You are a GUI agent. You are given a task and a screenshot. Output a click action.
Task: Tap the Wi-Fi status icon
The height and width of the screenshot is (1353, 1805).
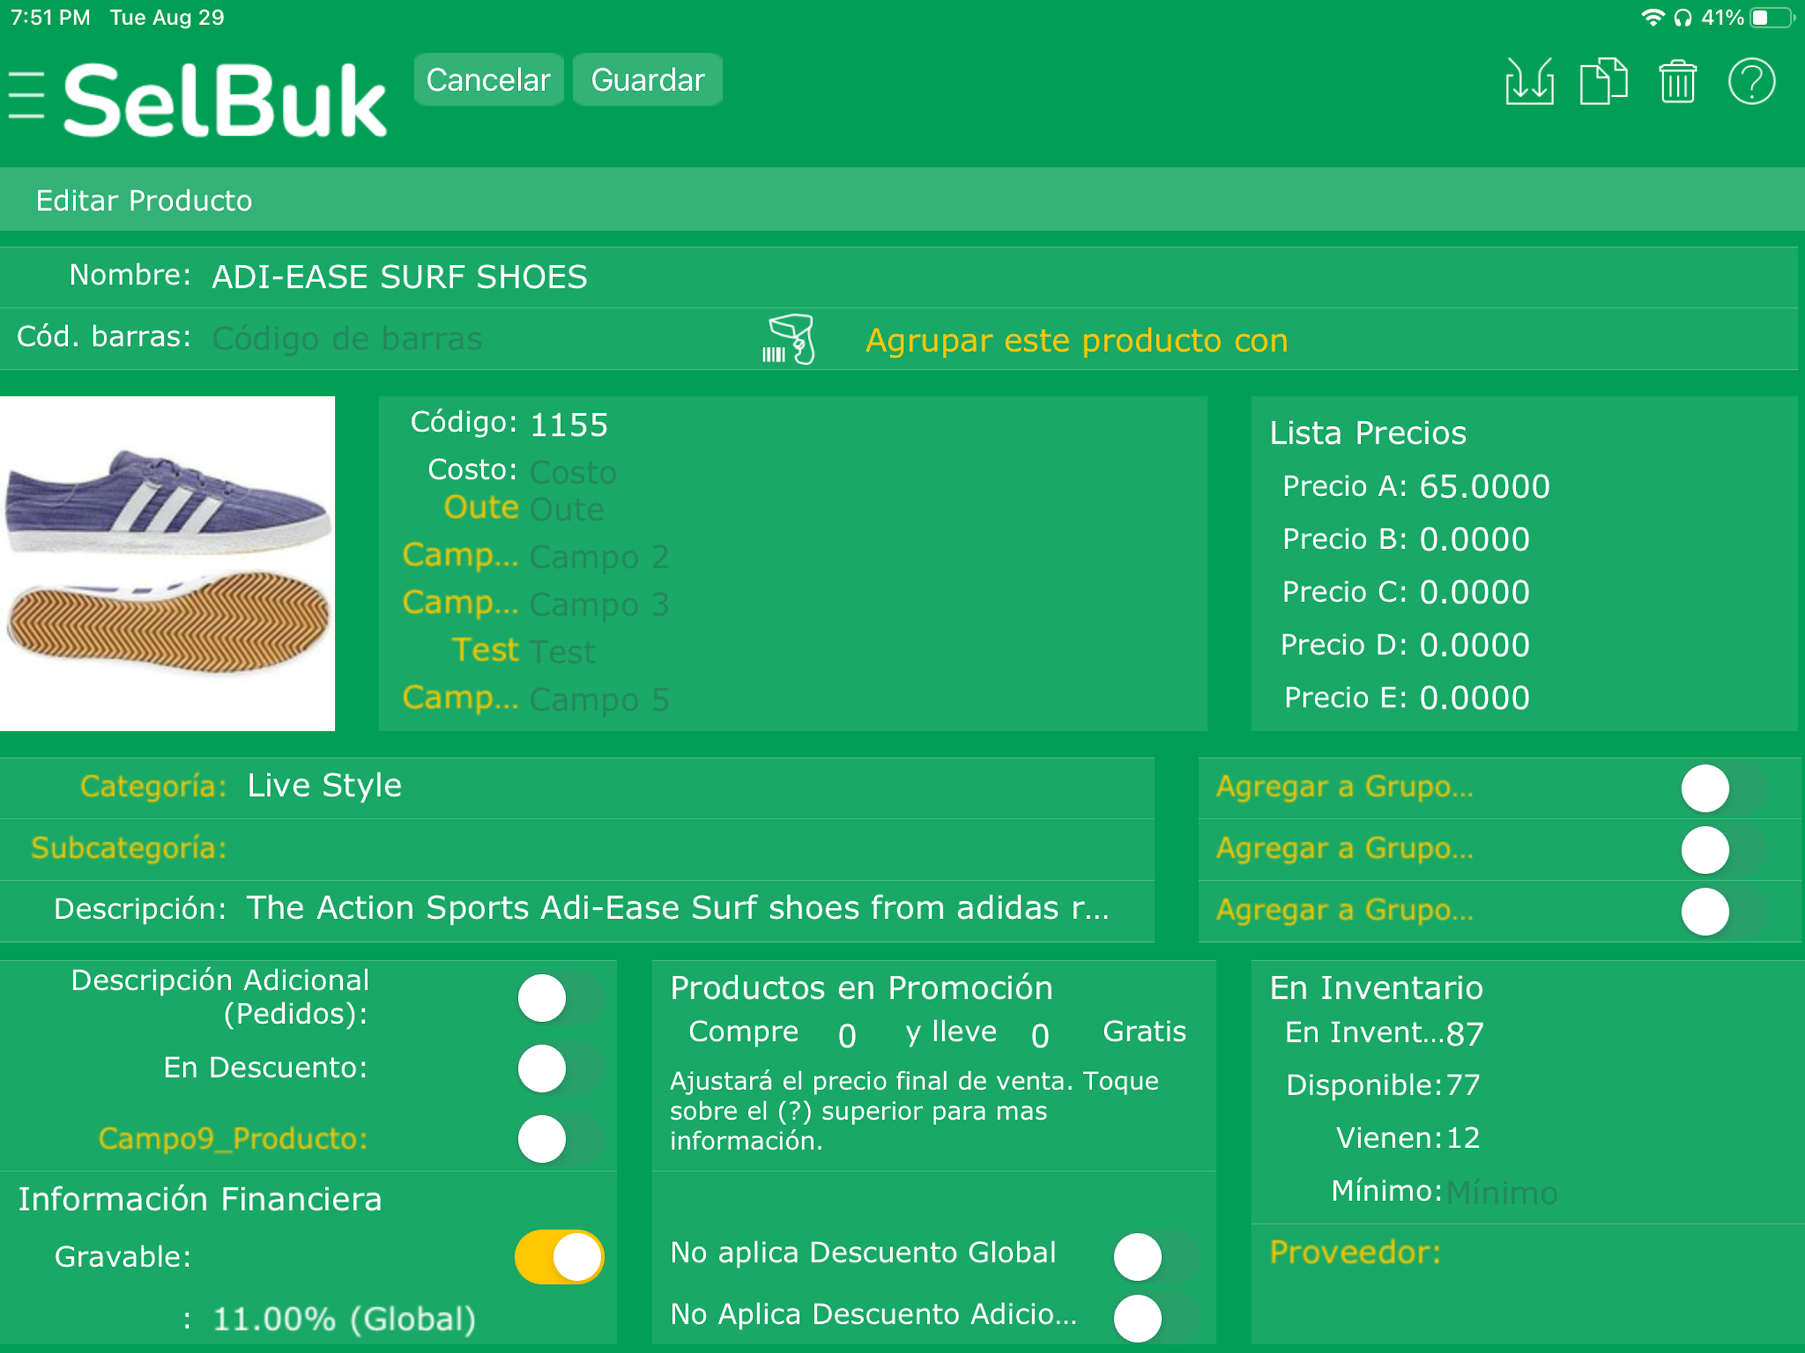pos(1652,17)
